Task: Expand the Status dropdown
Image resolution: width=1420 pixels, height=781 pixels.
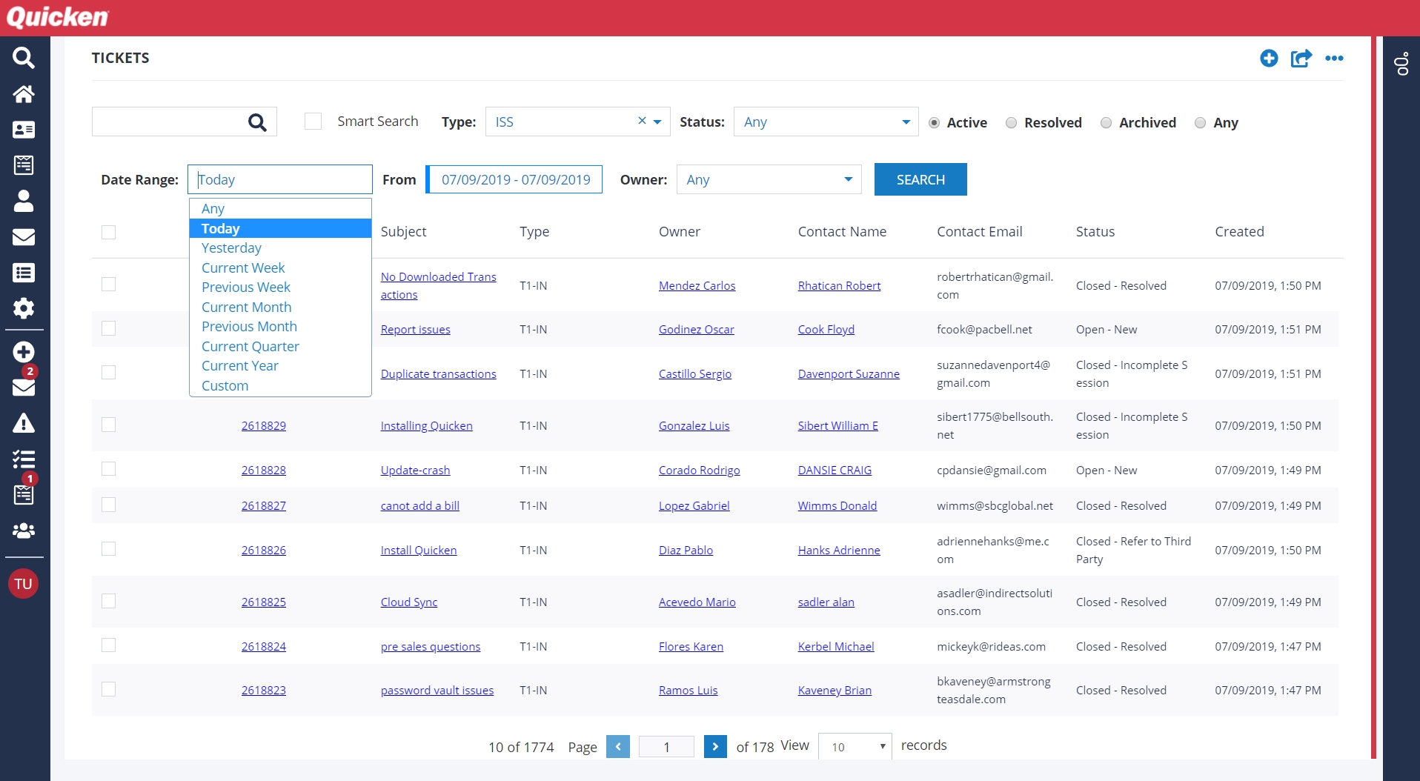Action: point(826,122)
